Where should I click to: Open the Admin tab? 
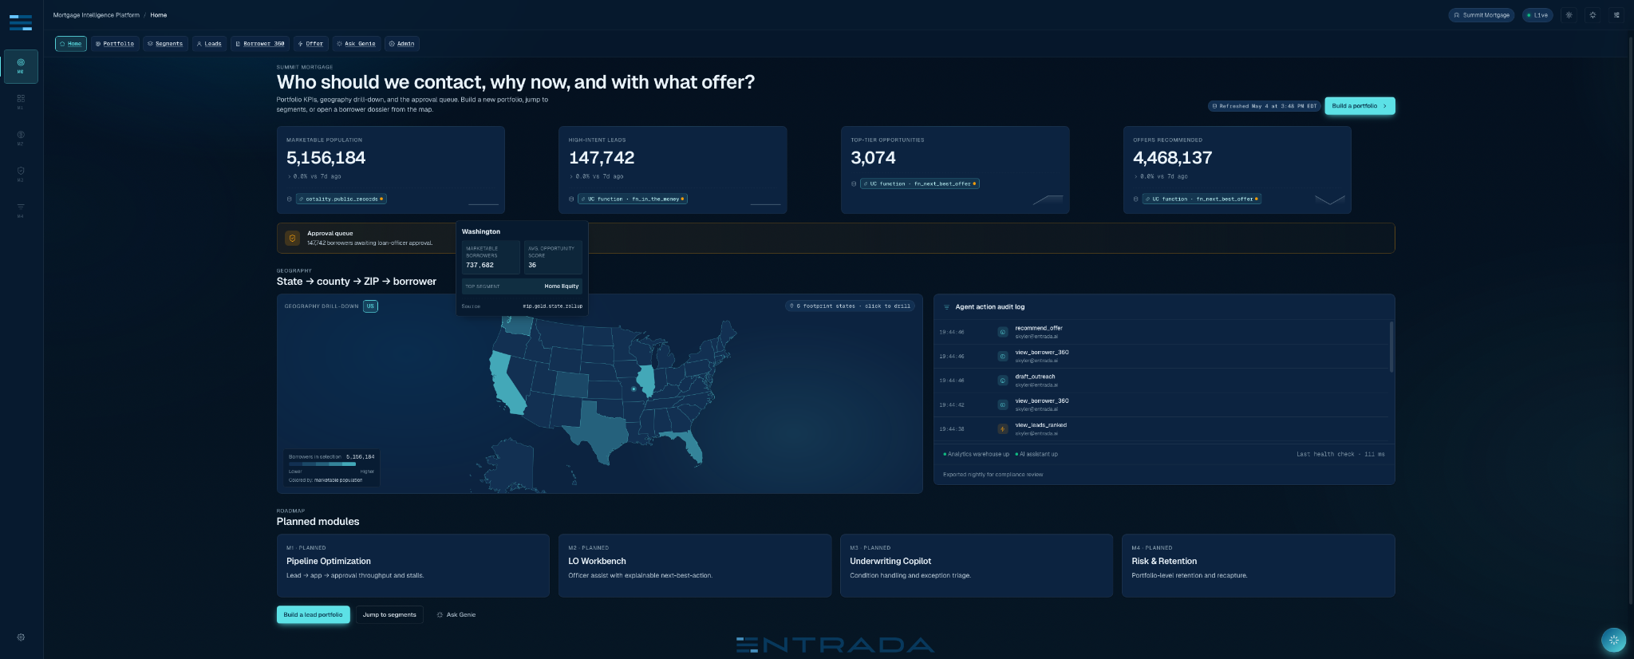[x=401, y=44]
